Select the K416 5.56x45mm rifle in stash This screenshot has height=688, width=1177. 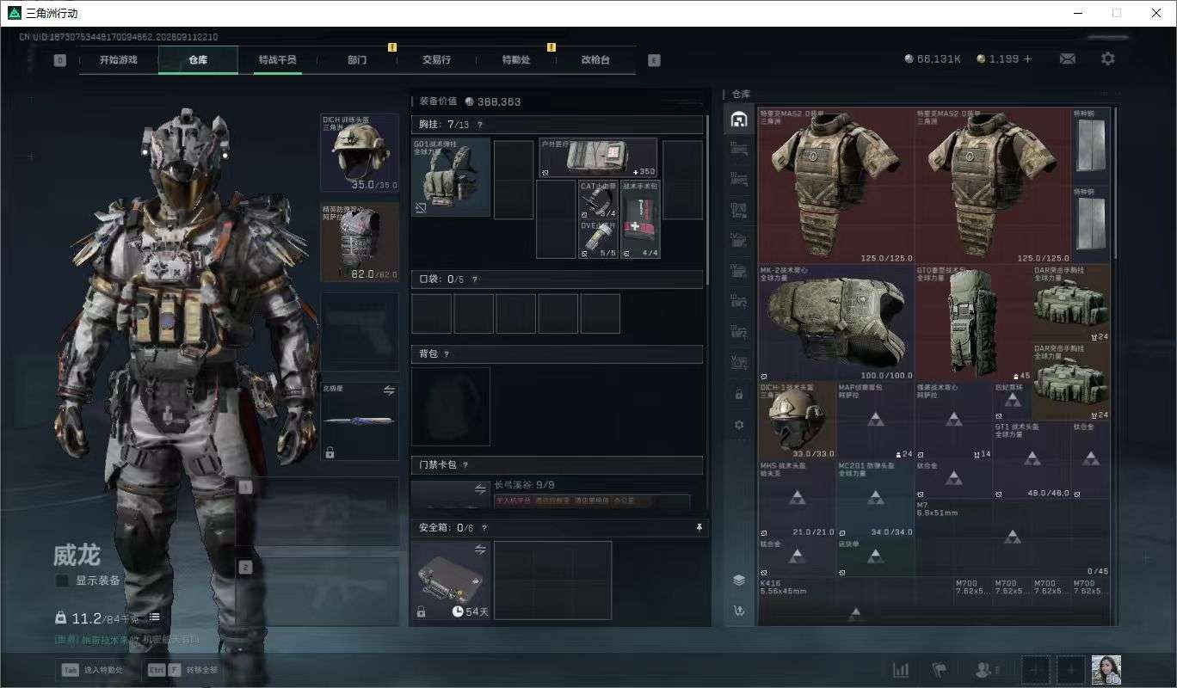pos(855,601)
